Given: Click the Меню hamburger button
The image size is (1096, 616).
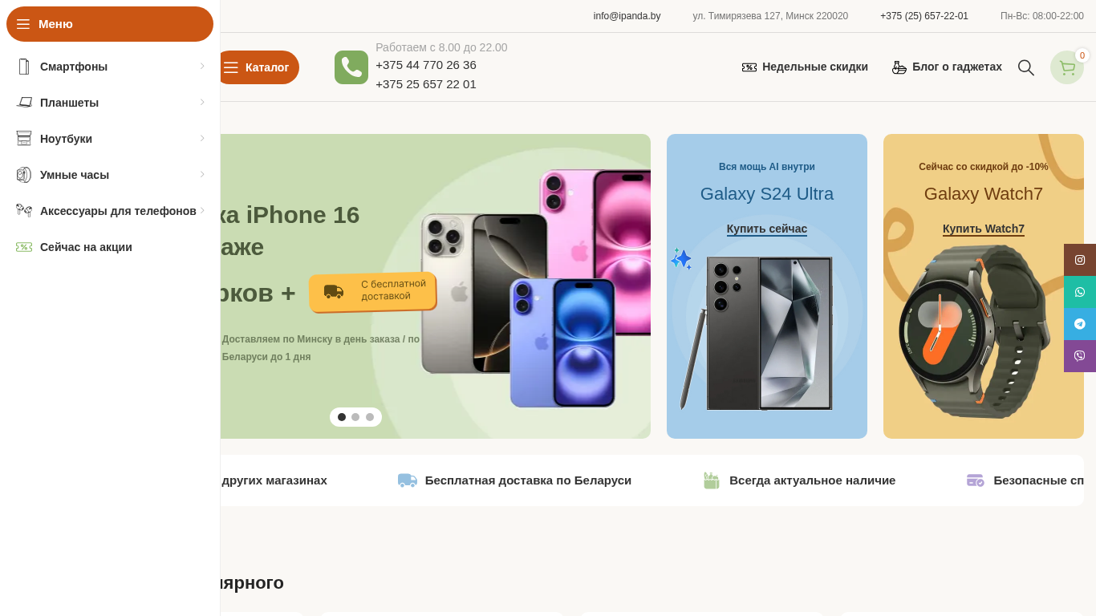Looking at the screenshot, I should pyautogui.click(x=110, y=24).
